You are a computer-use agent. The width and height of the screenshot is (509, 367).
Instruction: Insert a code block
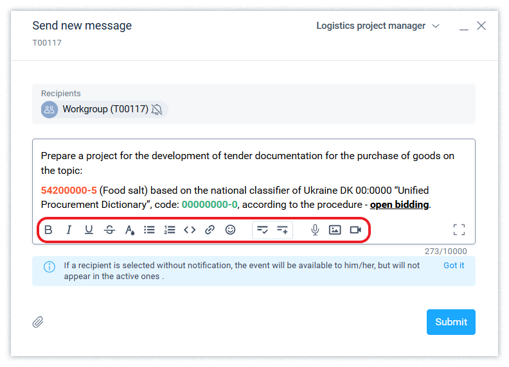[x=190, y=230]
